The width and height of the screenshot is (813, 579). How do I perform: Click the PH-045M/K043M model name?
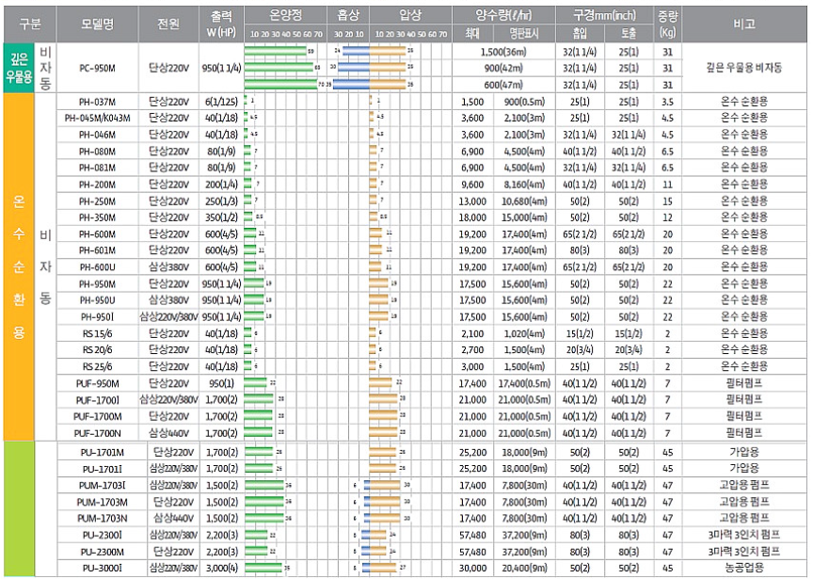point(98,119)
